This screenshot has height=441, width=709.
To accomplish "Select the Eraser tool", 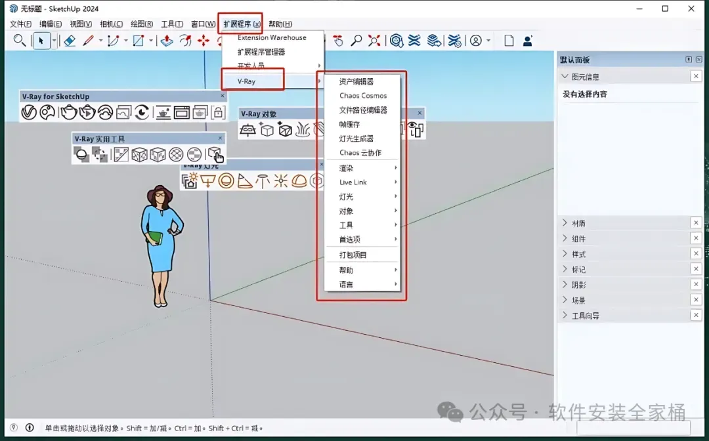I will point(69,41).
